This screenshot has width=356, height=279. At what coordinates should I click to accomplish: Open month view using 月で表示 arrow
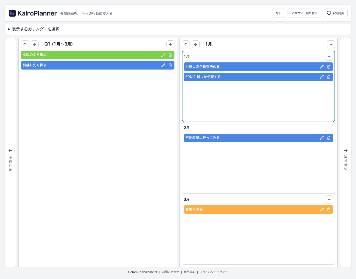tap(346, 150)
